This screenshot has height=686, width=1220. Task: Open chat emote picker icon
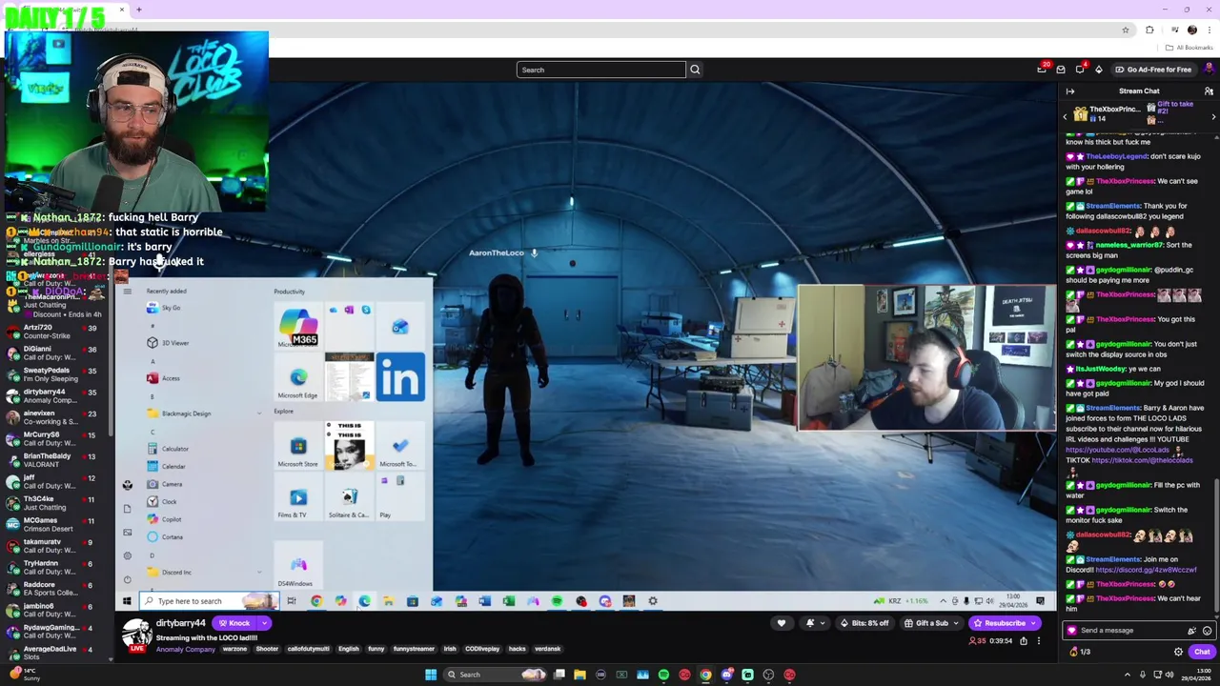(x=1207, y=630)
